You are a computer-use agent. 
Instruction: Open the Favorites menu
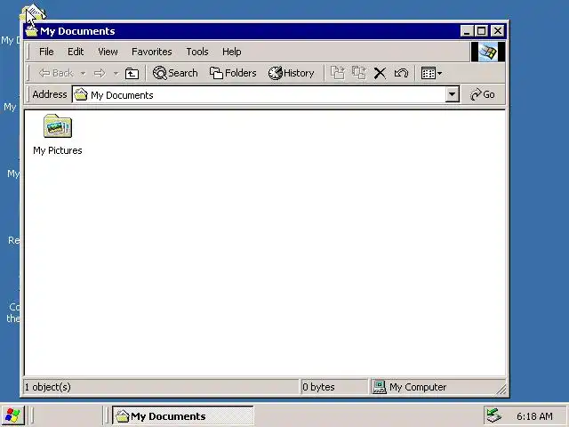(152, 52)
